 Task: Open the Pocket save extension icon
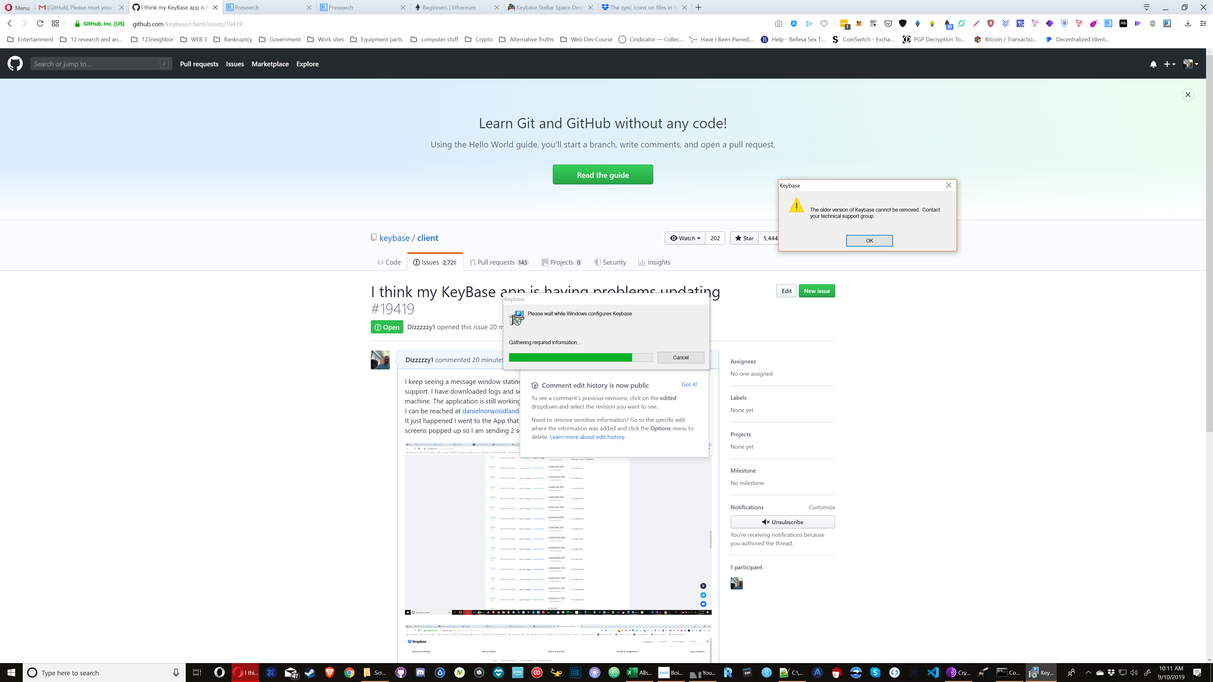coord(888,24)
